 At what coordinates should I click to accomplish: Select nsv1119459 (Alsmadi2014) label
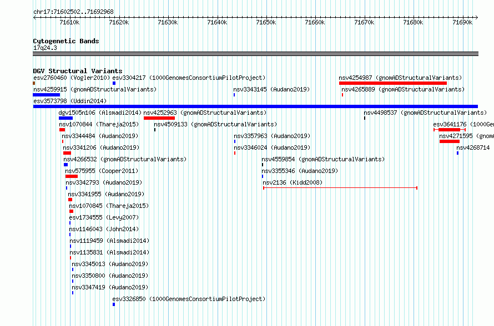coord(110,241)
